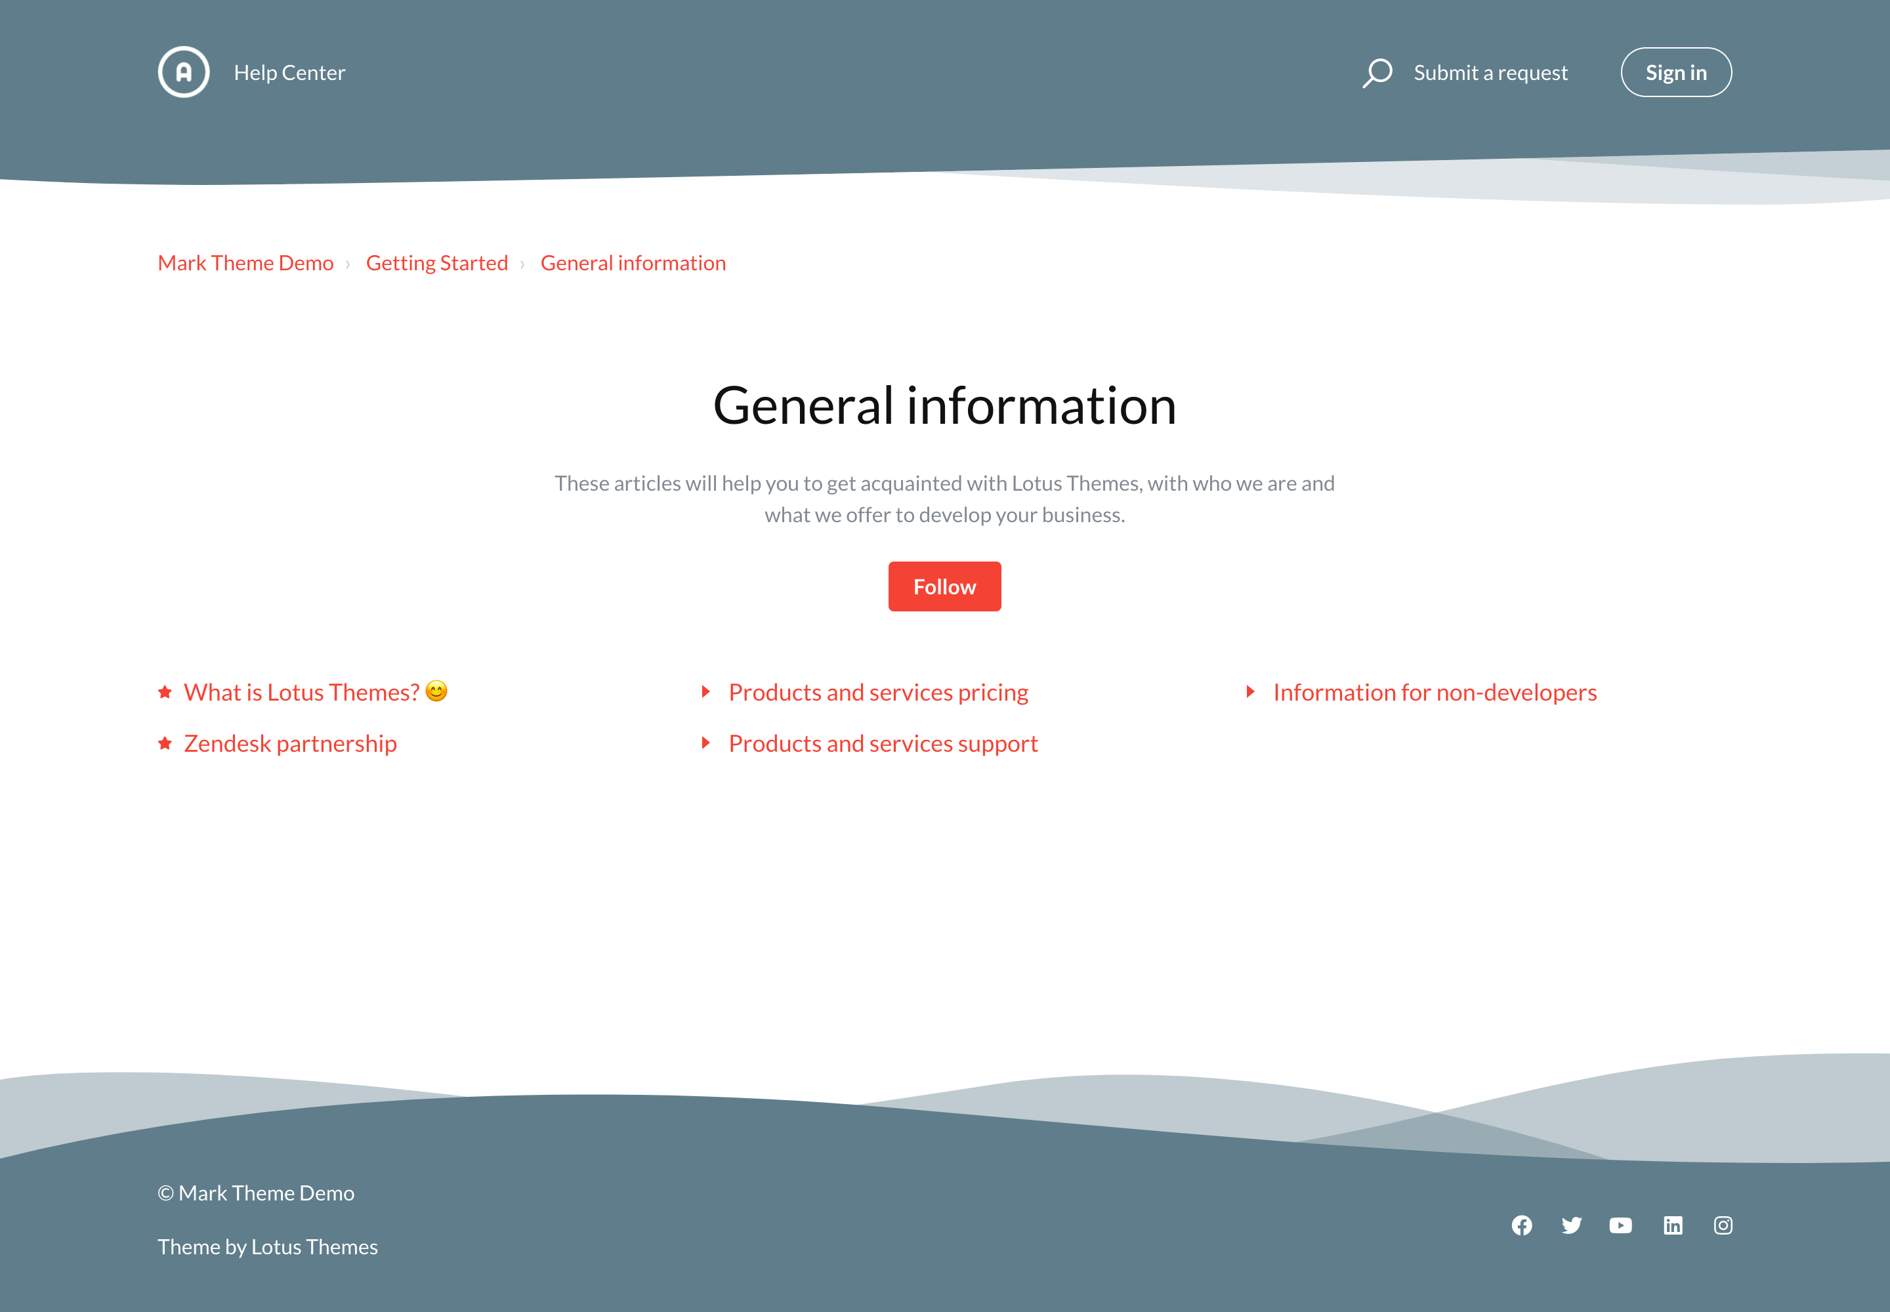Select General information breadcrumb item

[x=633, y=263]
